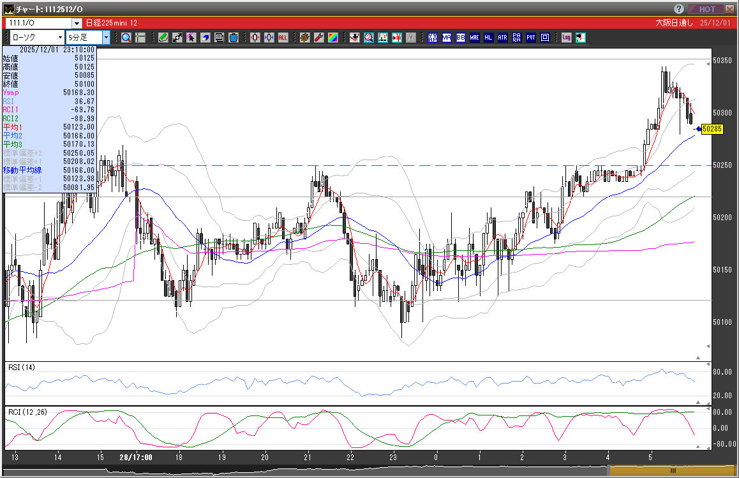Click the Log scale button

566,38
